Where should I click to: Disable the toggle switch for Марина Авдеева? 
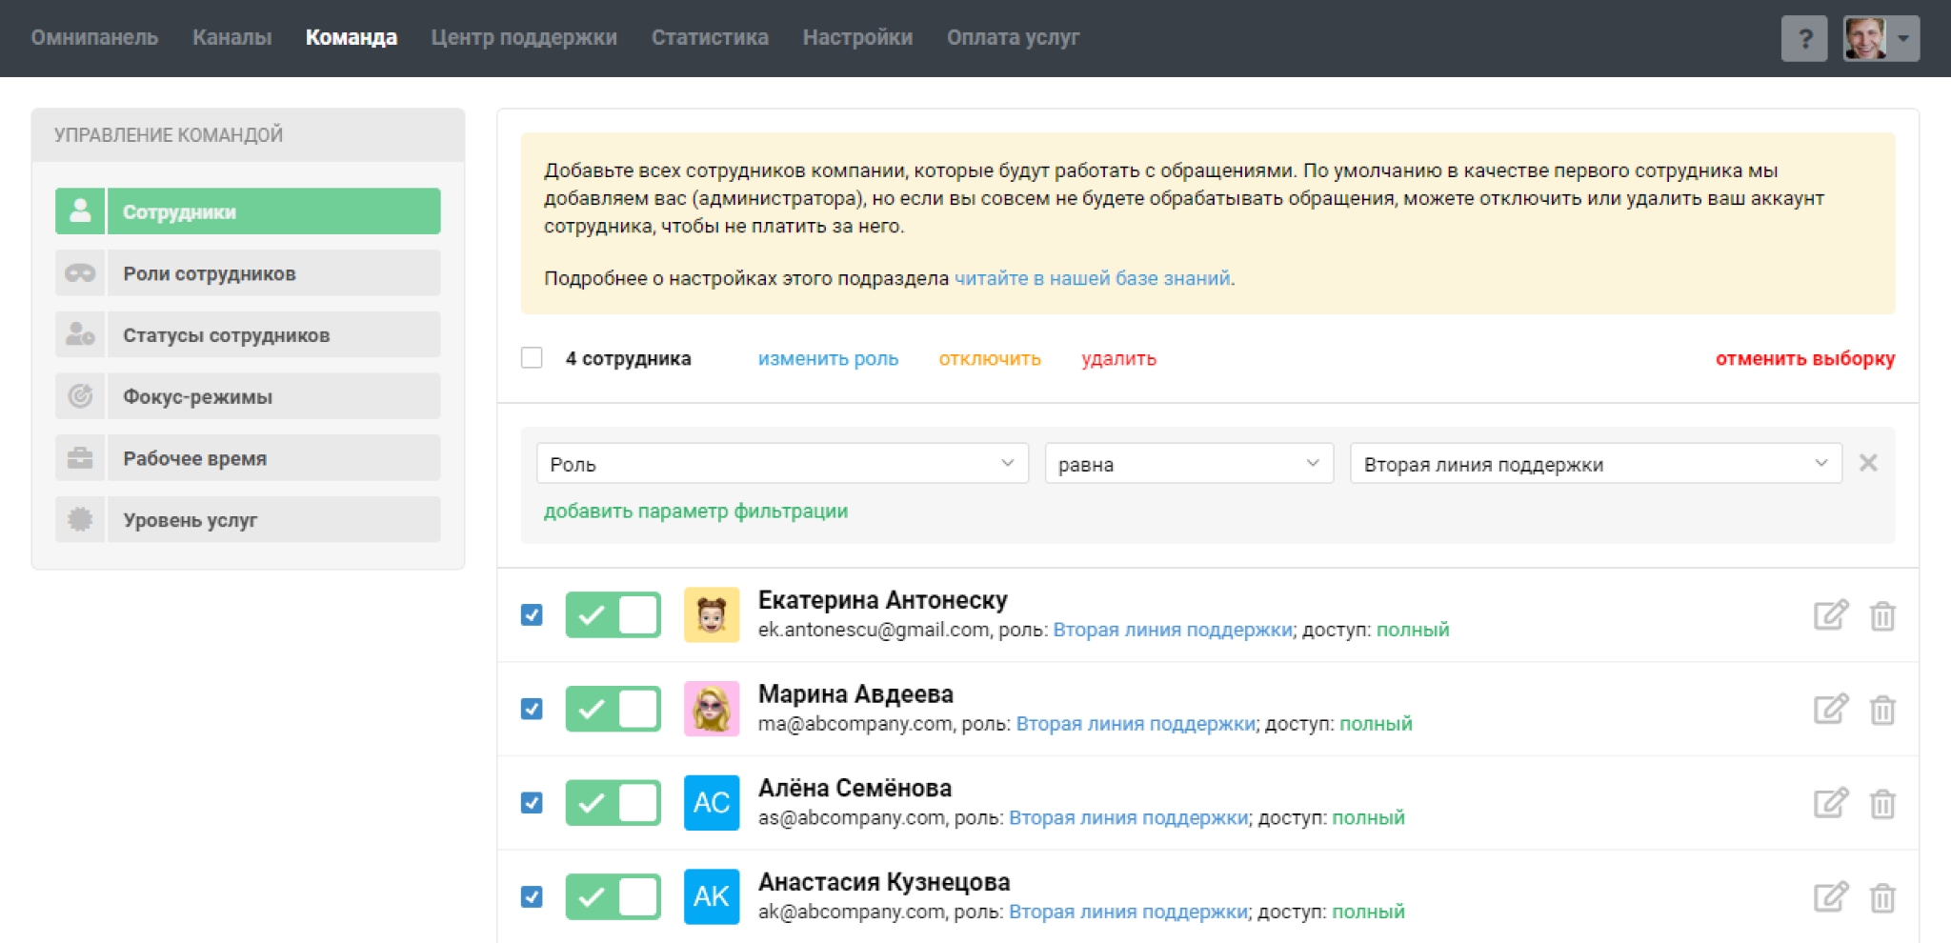613,710
